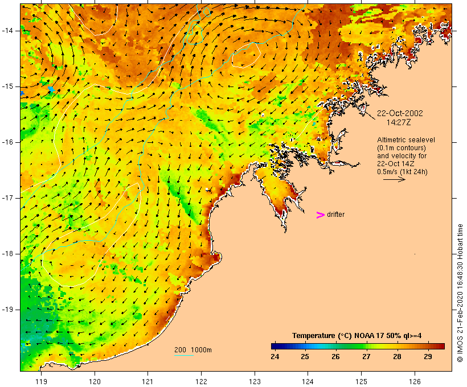Click the 'Altimetric sealevel' caption line
Image resolution: width=467 pixels, height=387 pixels.
[x=406, y=140]
